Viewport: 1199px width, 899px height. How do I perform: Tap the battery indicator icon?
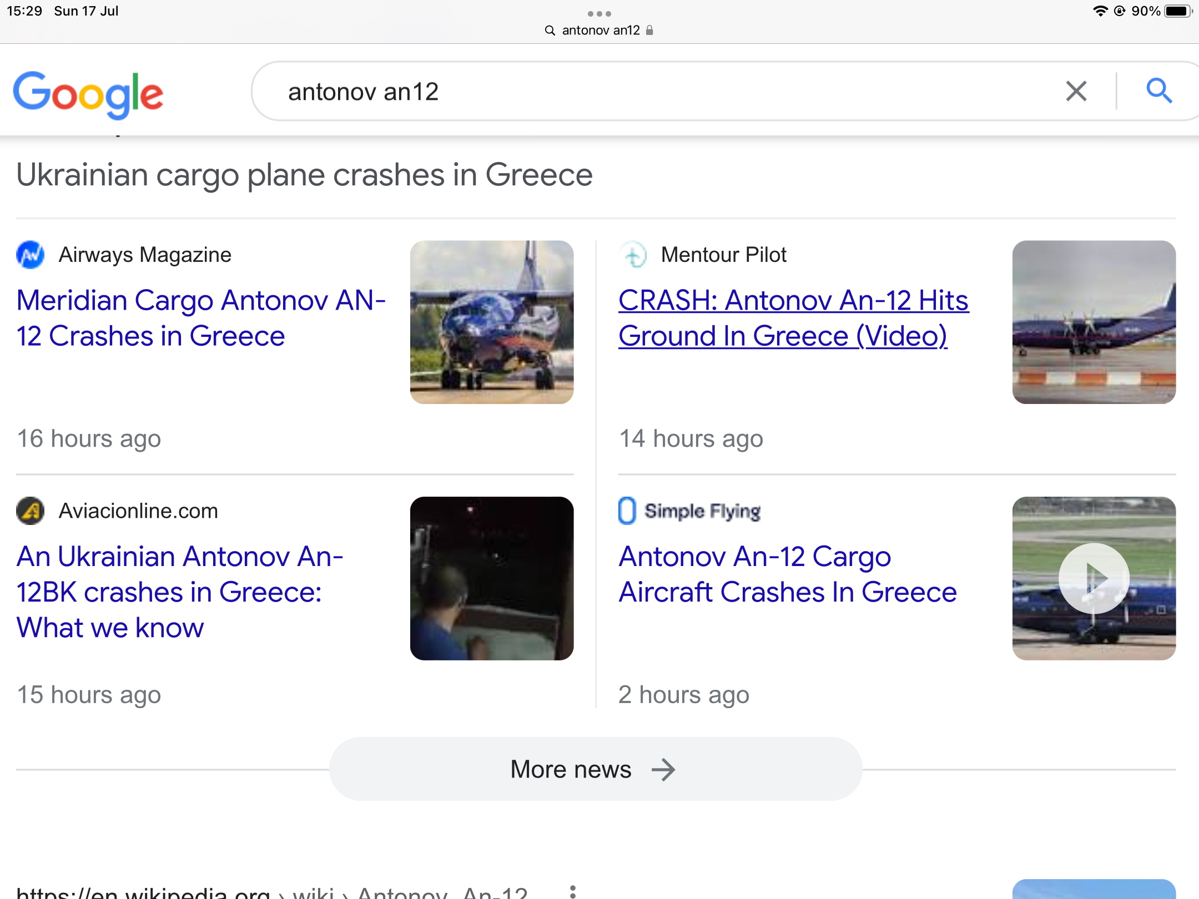(x=1178, y=11)
